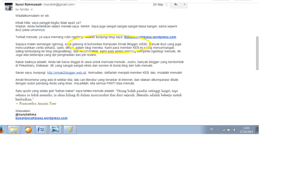Image resolution: width=306 pixels, height=171 pixels.
Task: Open the bukanbocahbiasa.wordpress.com link in signature
Action: (x=41, y=118)
